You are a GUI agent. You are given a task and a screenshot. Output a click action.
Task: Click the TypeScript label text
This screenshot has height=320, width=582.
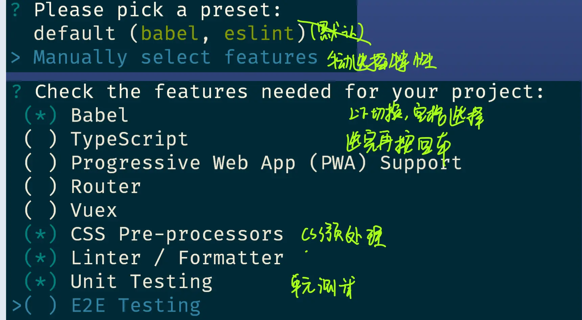pyautogui.click(x=129, y=139)
